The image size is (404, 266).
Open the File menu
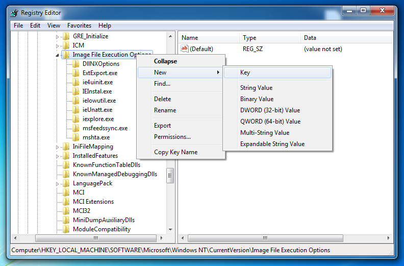18,26
